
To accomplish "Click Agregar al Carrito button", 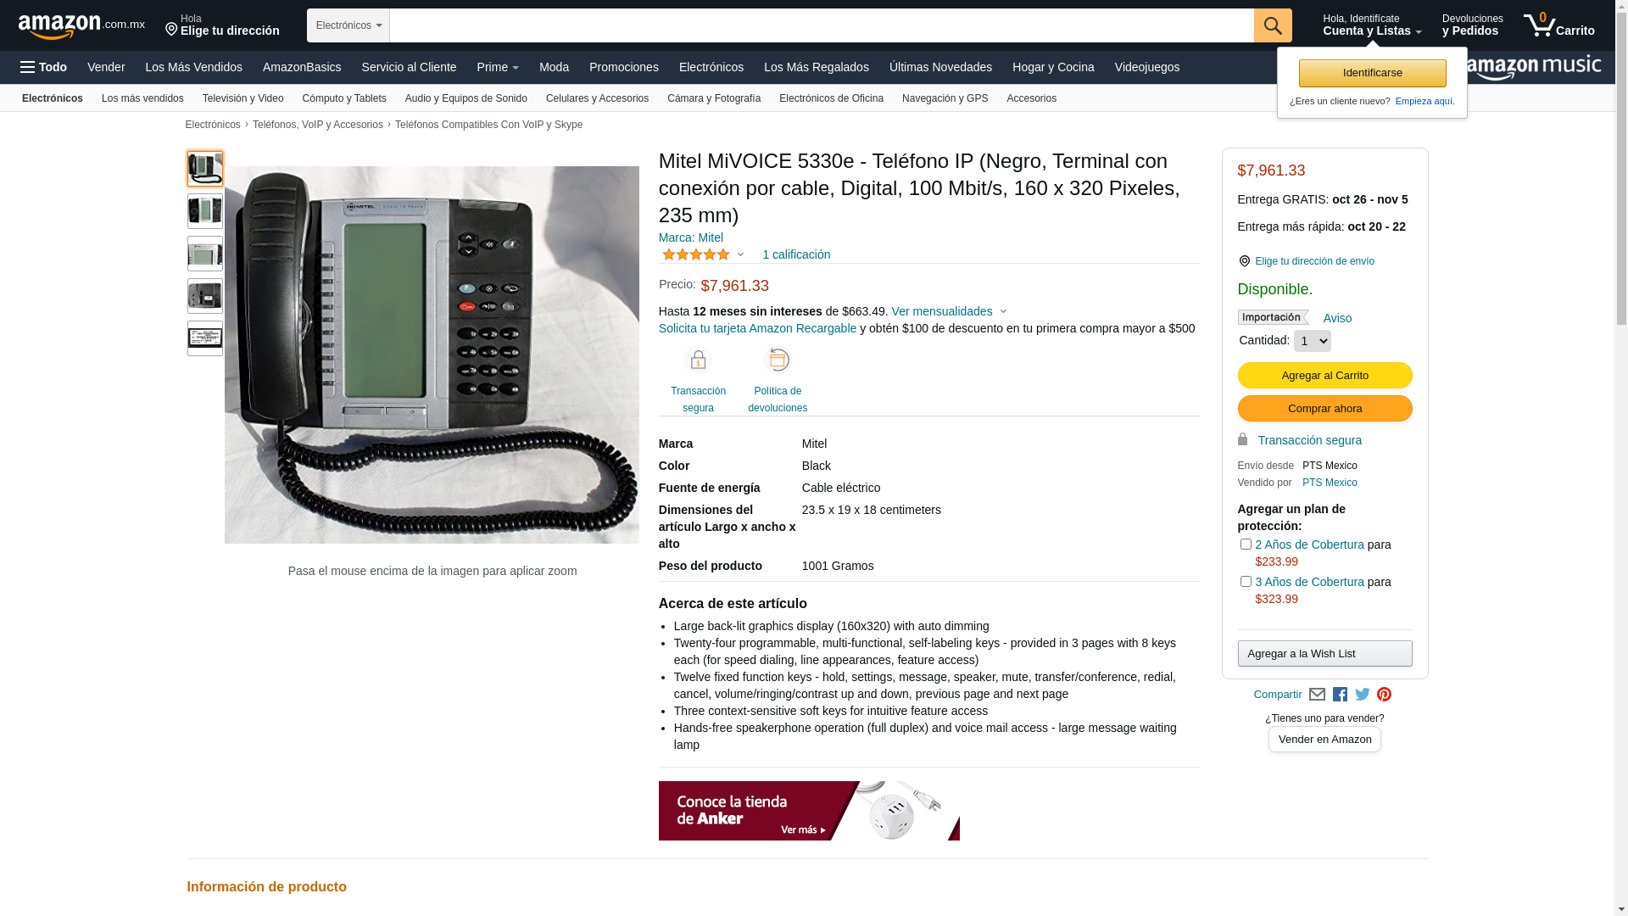I will pyautogui.click(x=1324, y=376).
